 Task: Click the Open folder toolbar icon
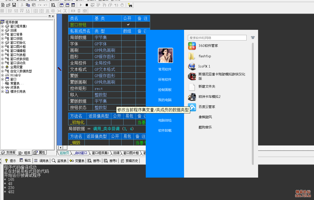[x=8, y=5]
